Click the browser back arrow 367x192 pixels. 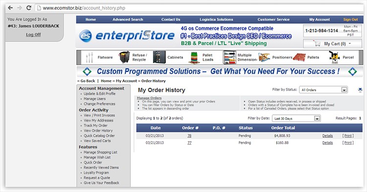[x=10, y=8]
